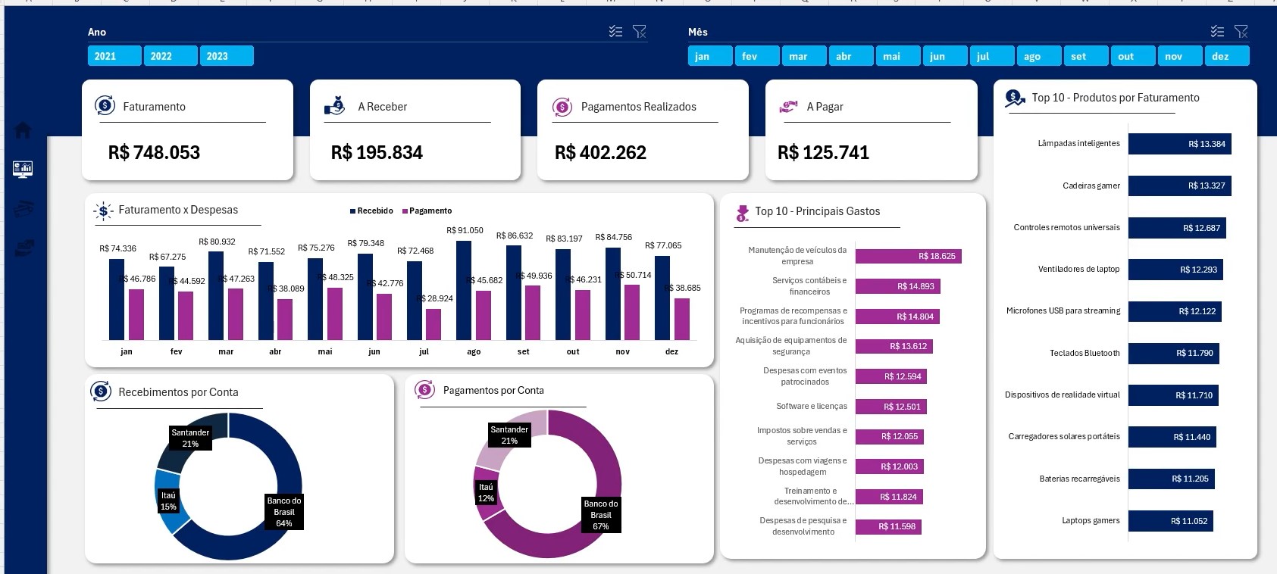Image resolution: width=1277 pixels, height=574 pixels.
Task: Click the Despesas com eventos patrocinados label
Action: 805,376
